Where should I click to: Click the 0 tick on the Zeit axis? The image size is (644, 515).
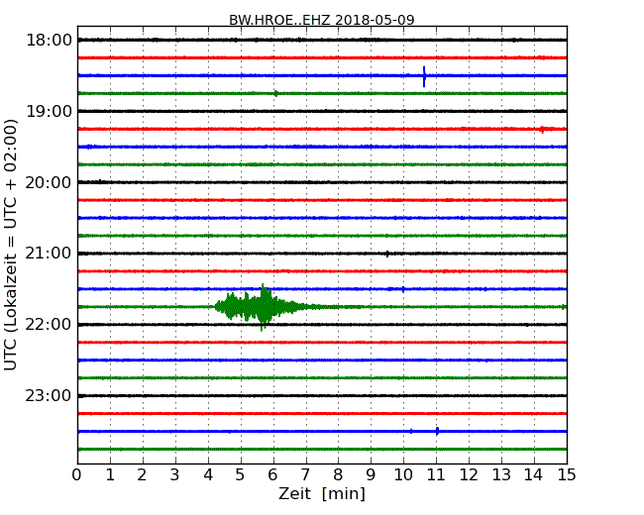click(x=77, y=475)
